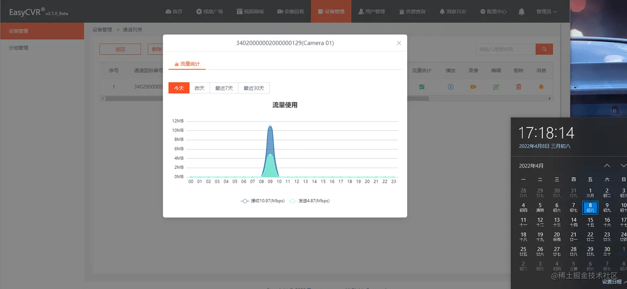This screenshot has width=627, height=289.
Task: Open 录像回看 navigation item
Action: pyautogui.click(x=290, y=12)
